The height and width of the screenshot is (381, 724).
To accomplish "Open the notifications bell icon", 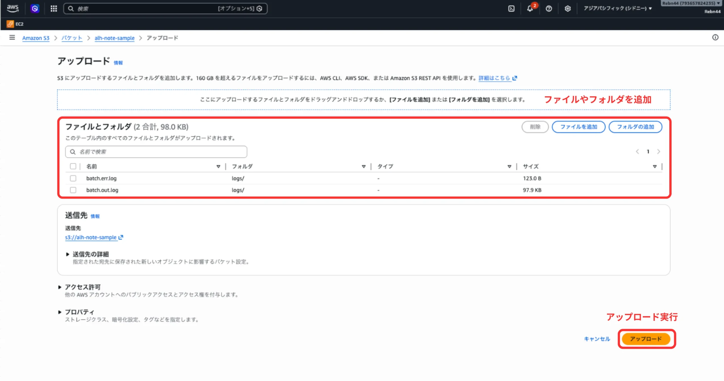I will [530, 8].
